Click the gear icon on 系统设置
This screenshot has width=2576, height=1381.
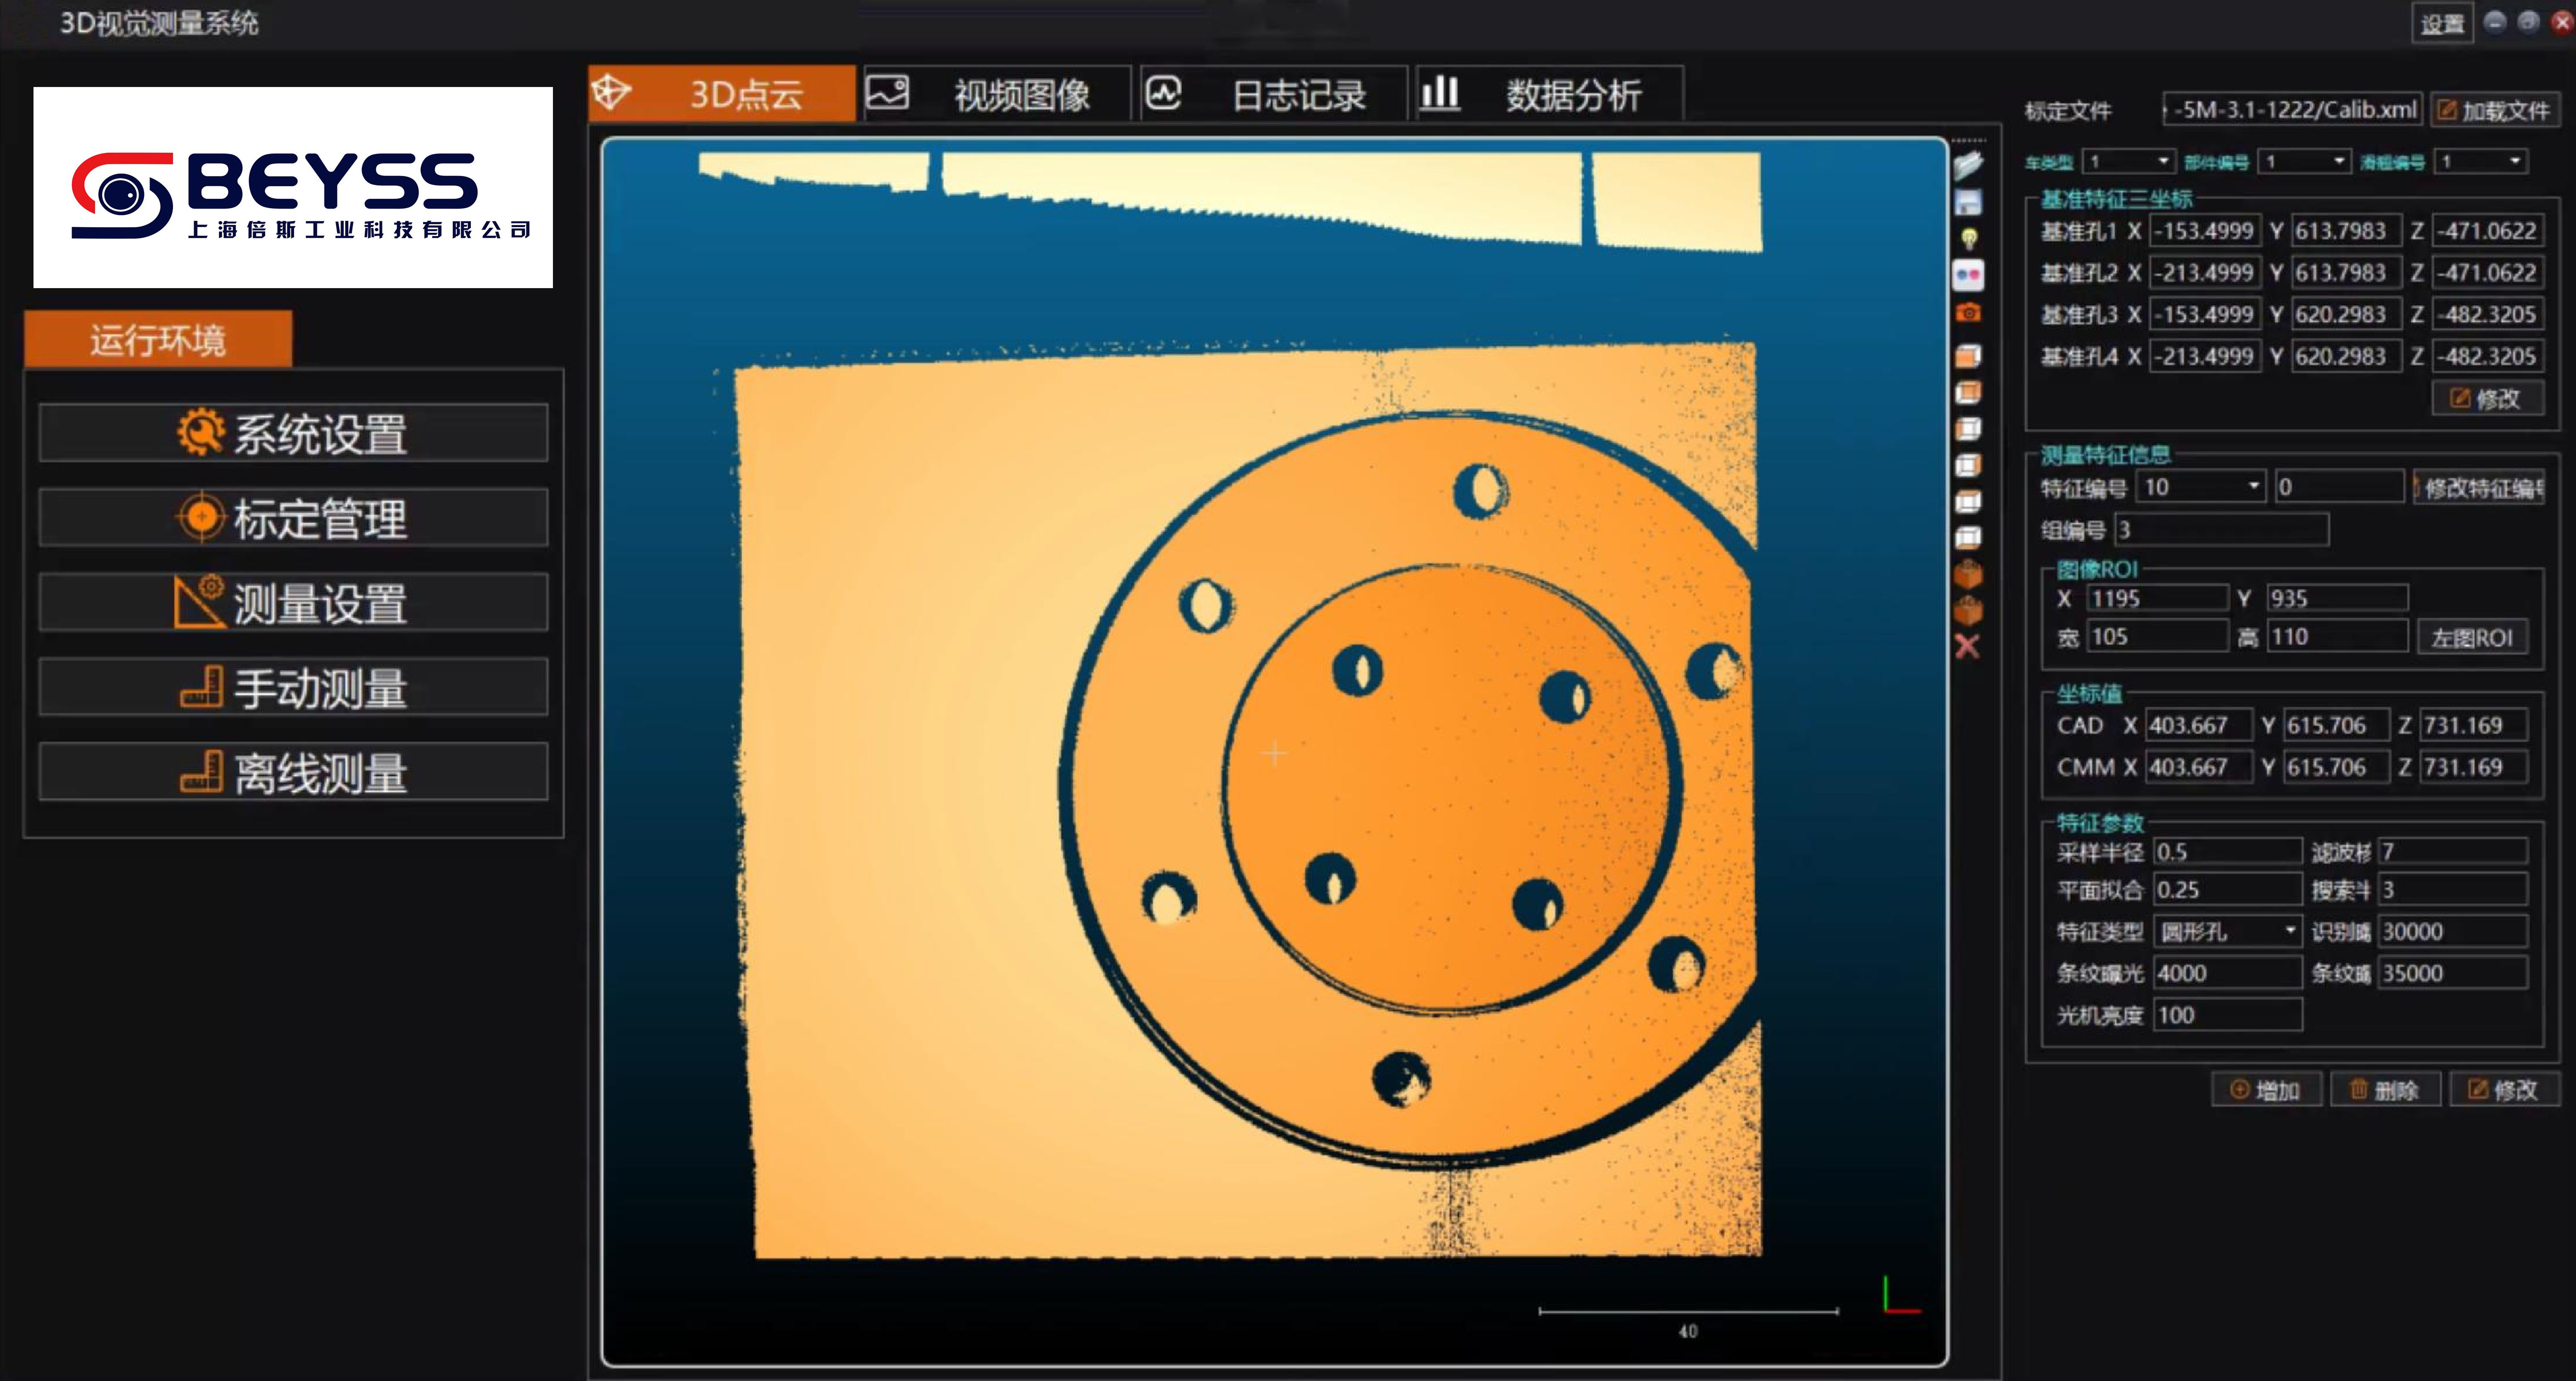pos(201,433)
